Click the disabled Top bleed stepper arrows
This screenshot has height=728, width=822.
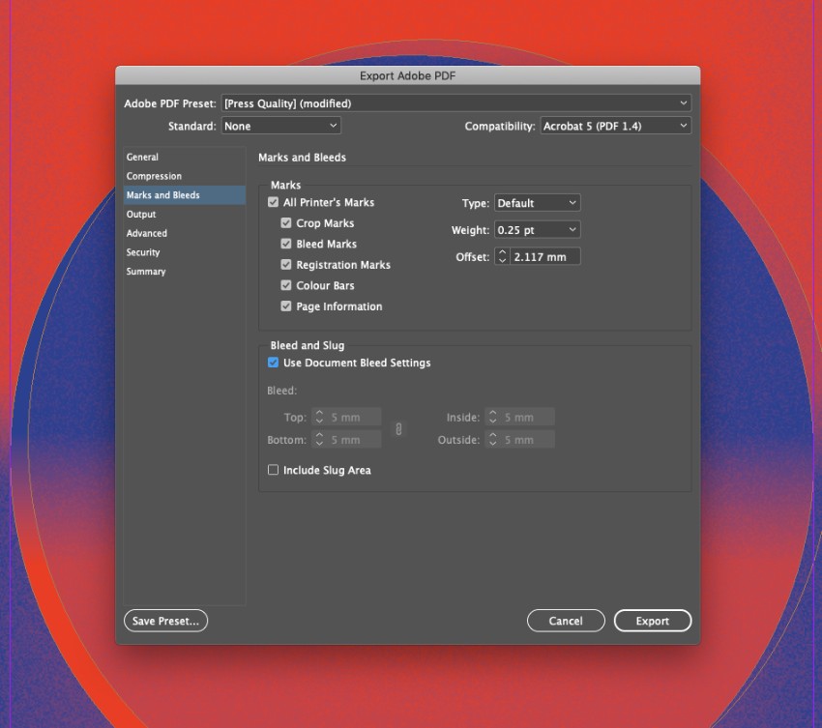click(x=319, y=418)
